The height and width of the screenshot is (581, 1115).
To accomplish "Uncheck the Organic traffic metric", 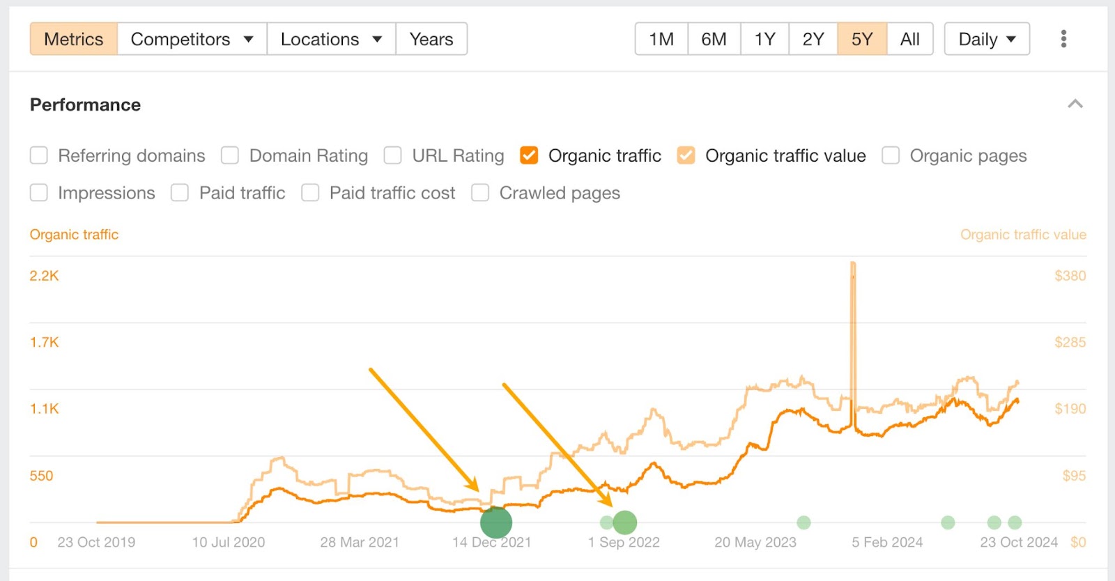I will [x=529, y=155].
